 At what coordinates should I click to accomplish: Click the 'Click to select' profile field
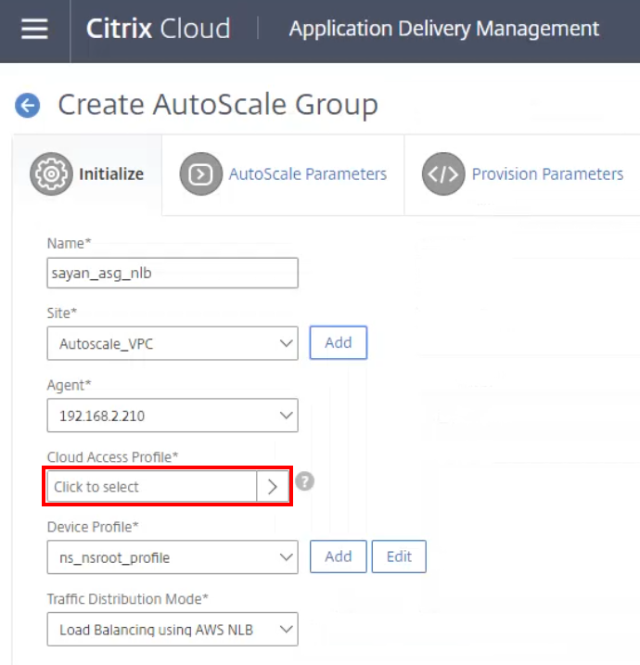pyautogui.click(x=152, y=487)
